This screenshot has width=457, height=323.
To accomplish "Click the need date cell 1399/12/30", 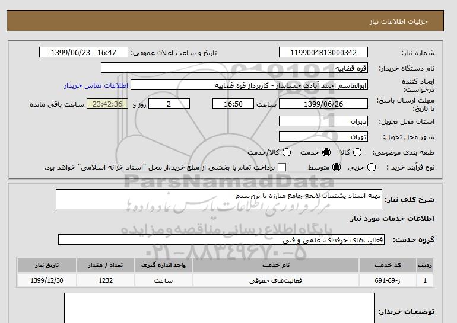I will point(47,280).
